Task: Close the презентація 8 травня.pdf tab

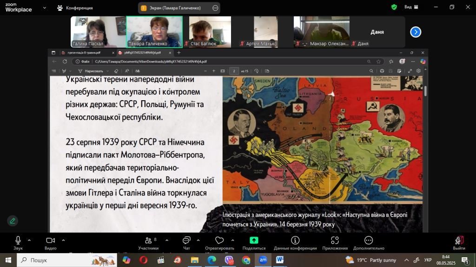Action: tap(113, 53)
